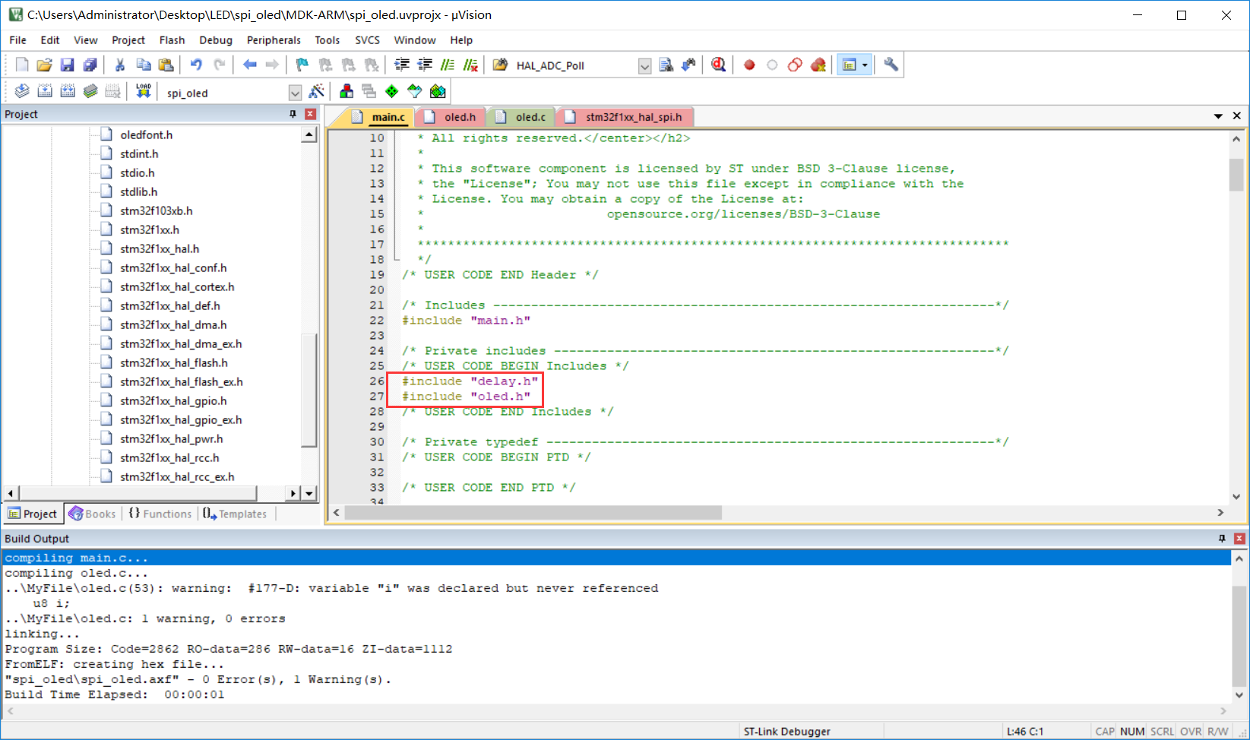
Task: Show the Functions panel tab
Action: (160, 514)
